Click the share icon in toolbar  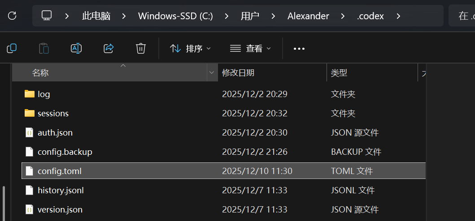coord(109,48)
